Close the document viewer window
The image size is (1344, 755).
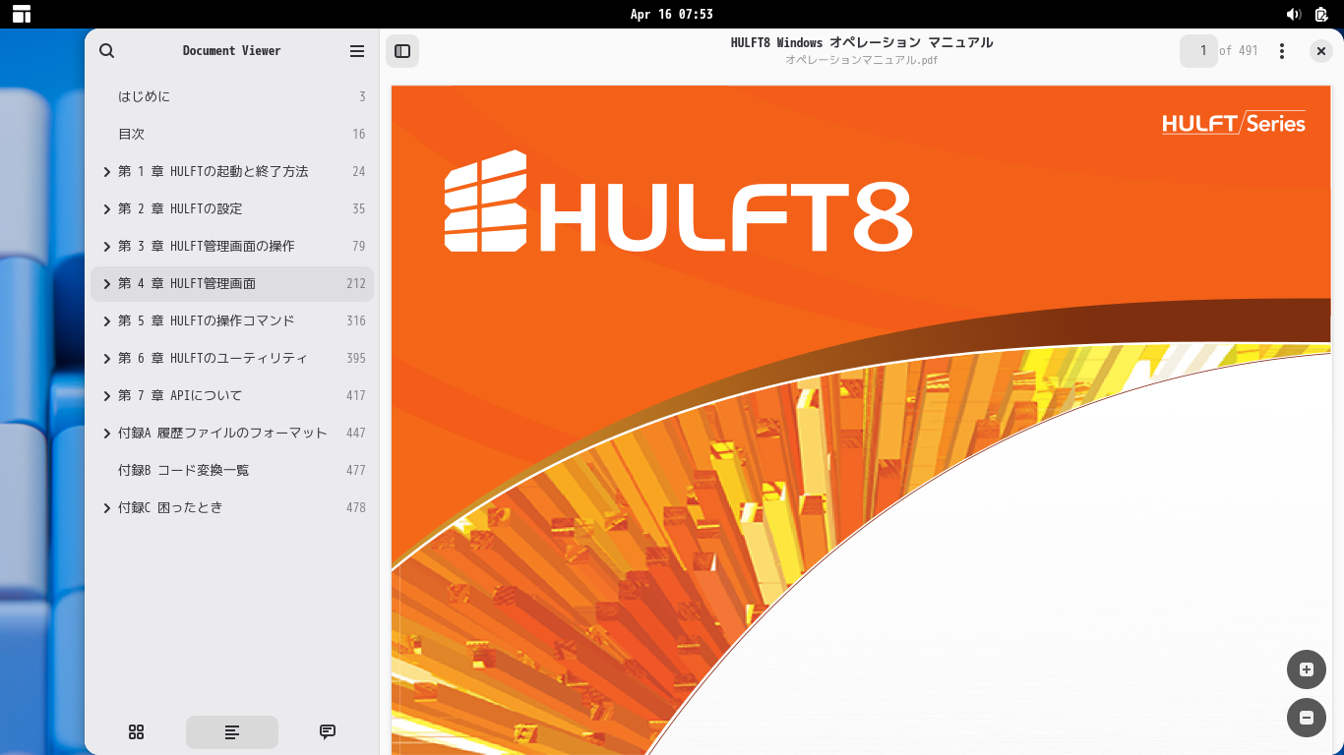tap(1321, 51)
